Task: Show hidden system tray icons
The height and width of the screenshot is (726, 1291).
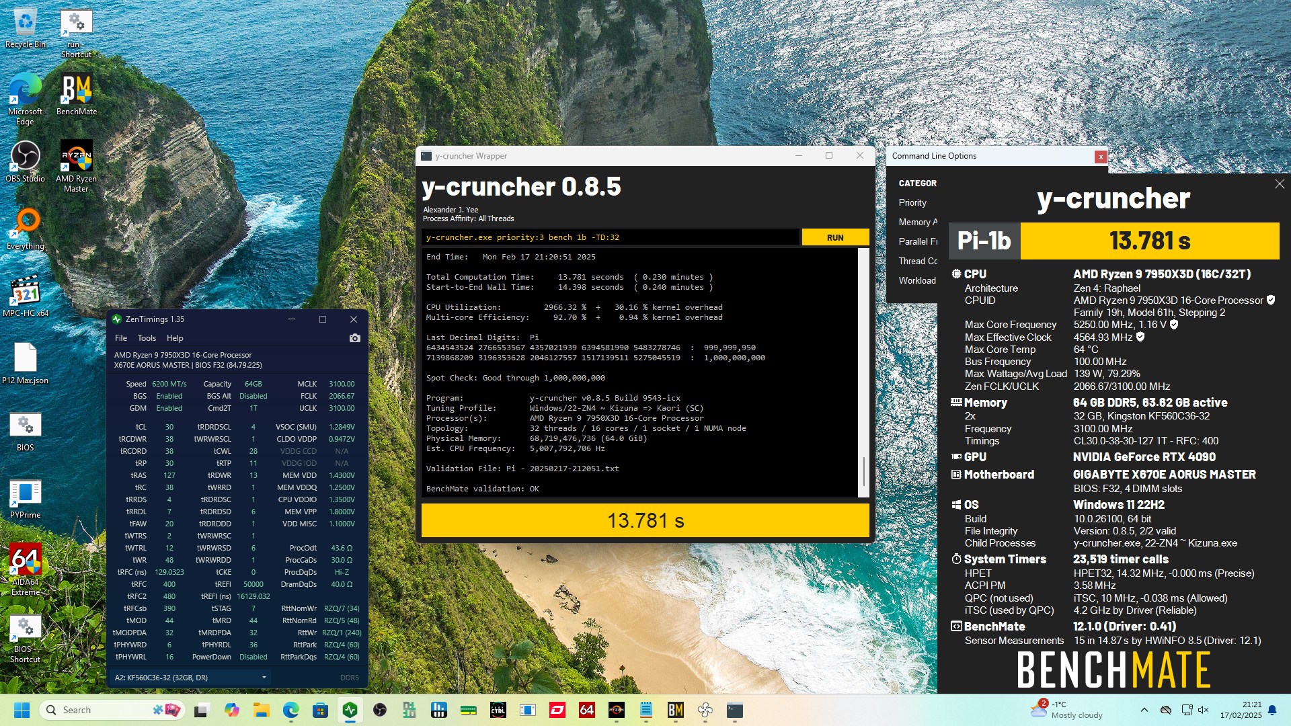Action: point(1144,710)
